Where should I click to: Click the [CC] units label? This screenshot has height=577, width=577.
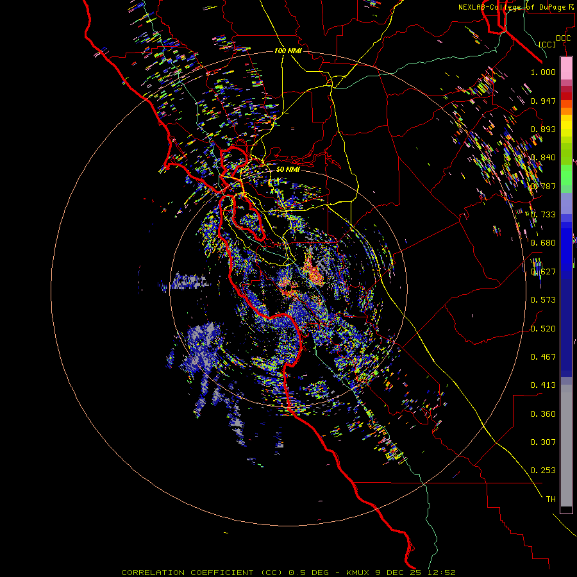coord(548,44)
